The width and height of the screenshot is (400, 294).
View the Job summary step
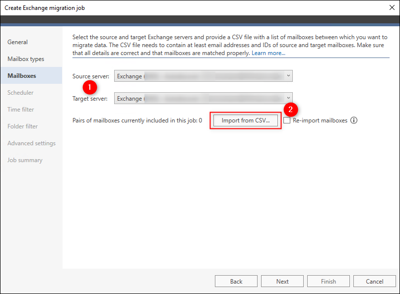25,160
